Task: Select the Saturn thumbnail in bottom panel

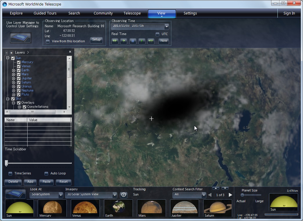Action: tap(217, 208)
